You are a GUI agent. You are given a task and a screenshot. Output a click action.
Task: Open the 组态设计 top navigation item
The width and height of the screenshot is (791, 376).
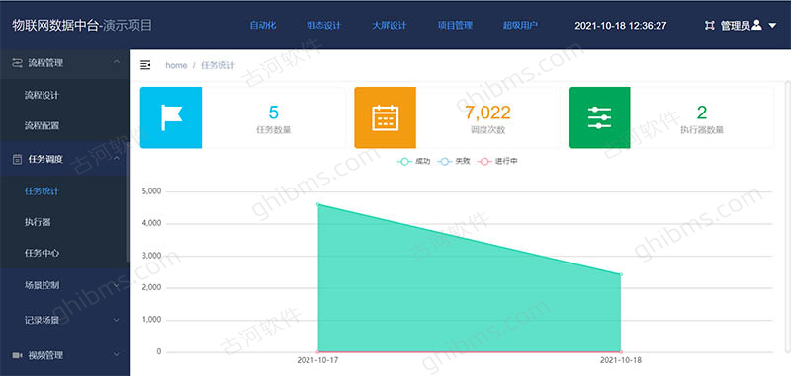[323, 26]
